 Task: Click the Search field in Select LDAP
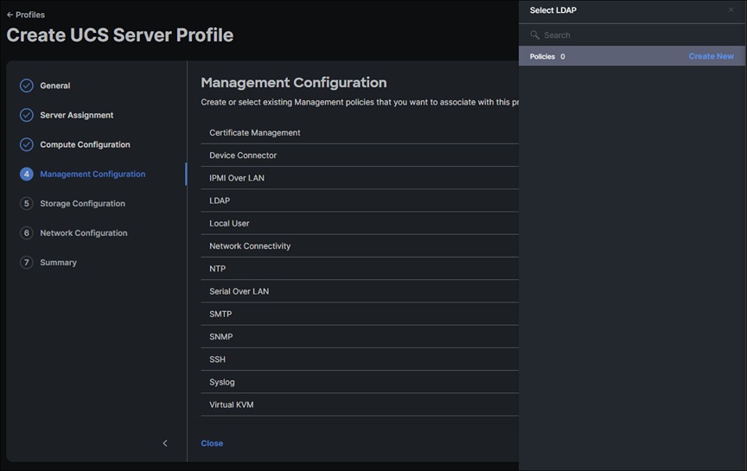[632, 35]
